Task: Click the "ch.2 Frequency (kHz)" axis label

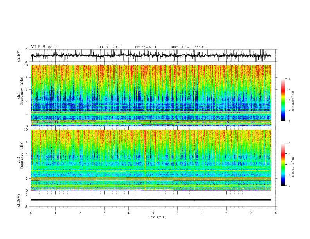Action: tap(20, 155)
